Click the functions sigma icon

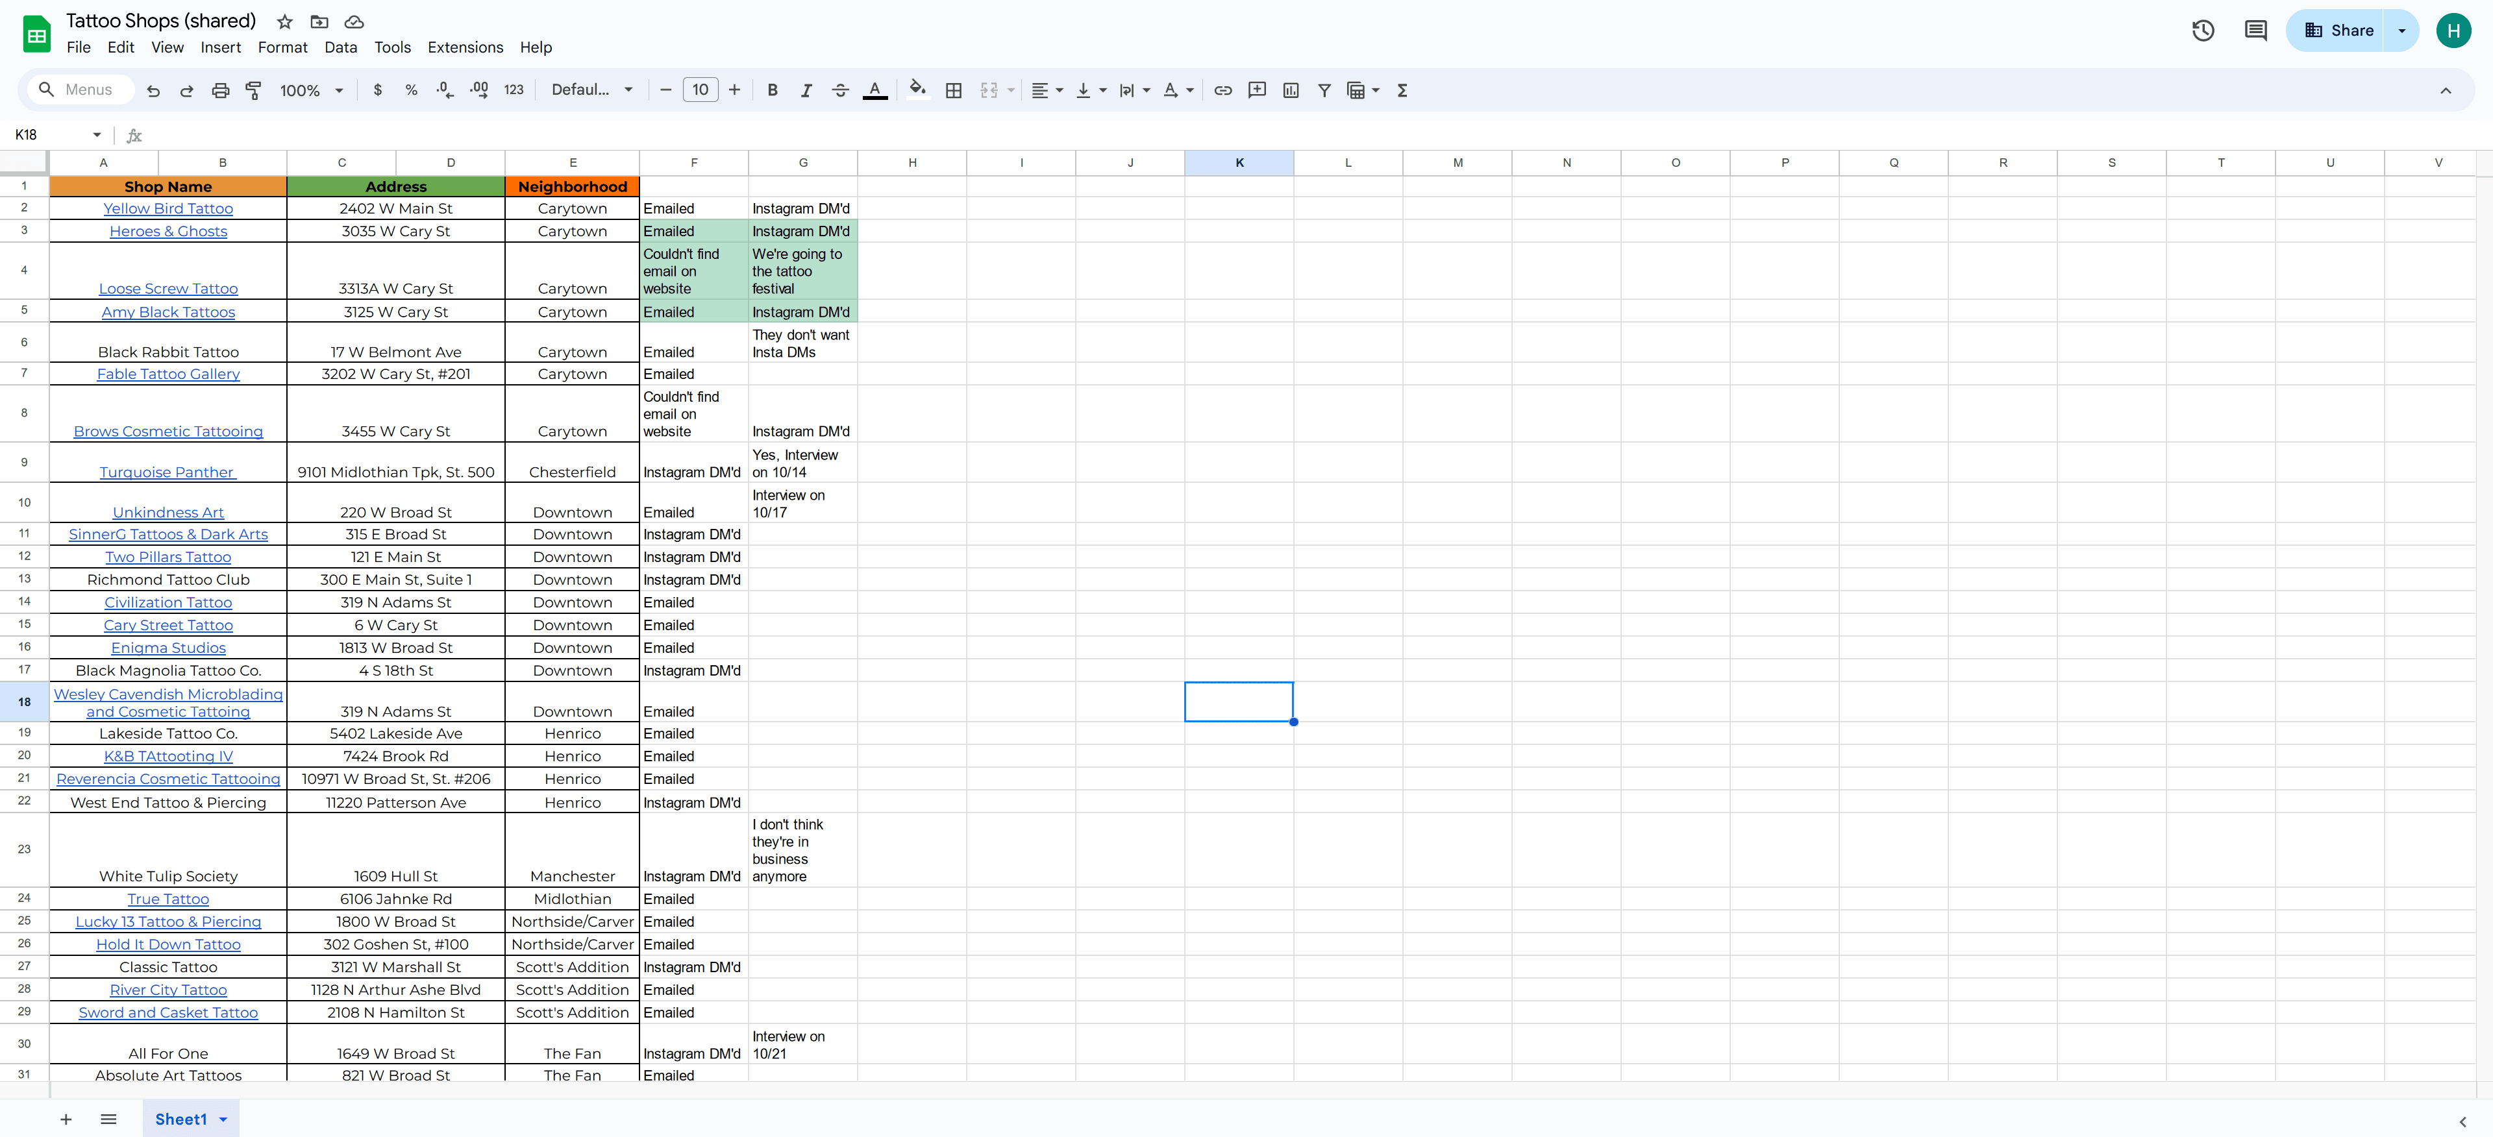click(1402, 90)
